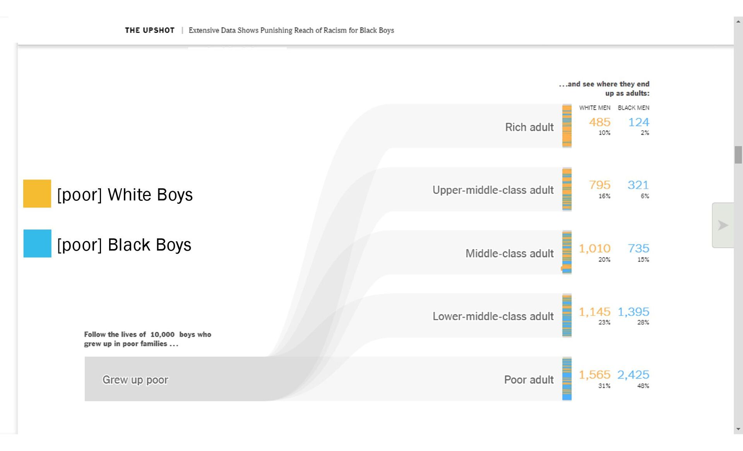Image resolution: width=743 pixels, height=451 pixels.
Task: Click the striped bar beside Upper-middle-class adult
Action: tap(567, 190)
